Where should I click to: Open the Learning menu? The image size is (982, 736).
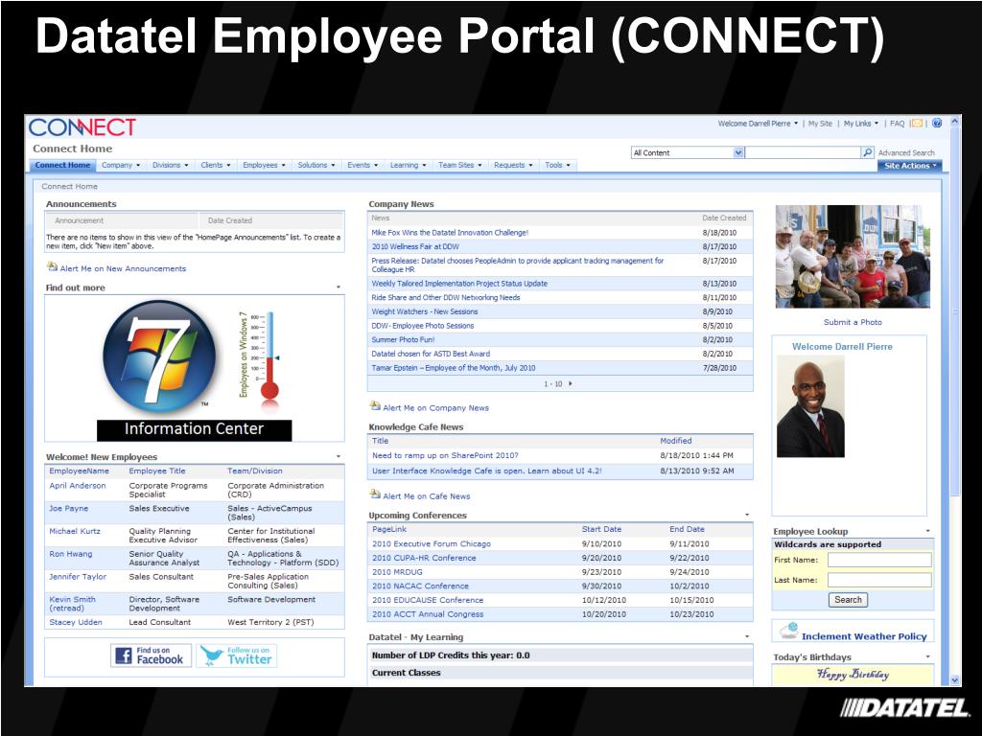[408, 165]
